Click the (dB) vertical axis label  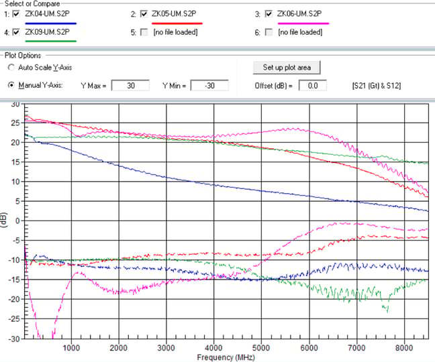[x=5, y=221]
